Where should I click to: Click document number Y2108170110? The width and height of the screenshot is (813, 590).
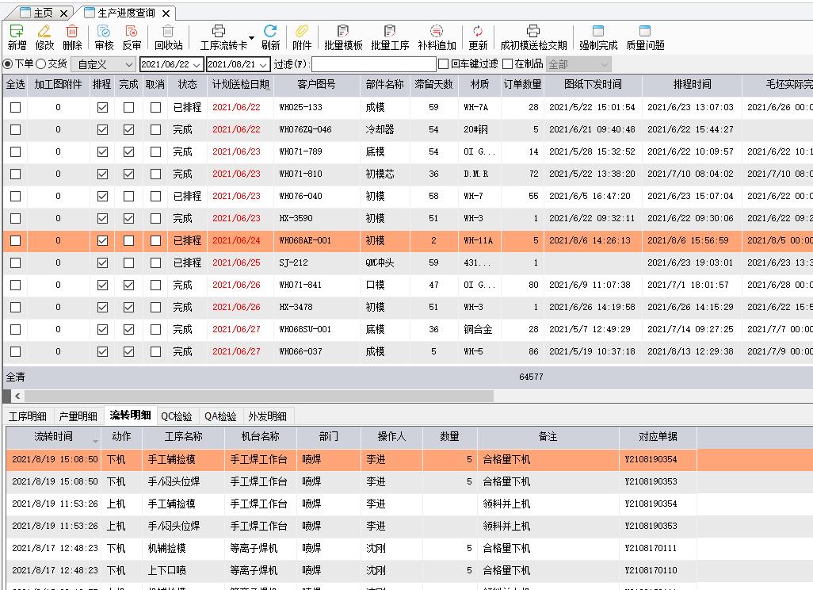(651, 570)
